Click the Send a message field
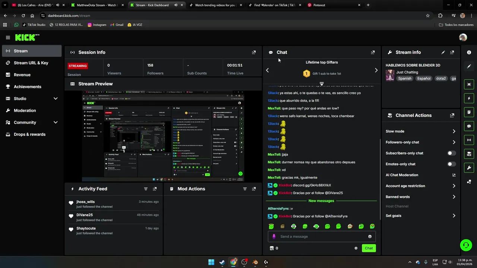Screen dimensions: 477x268 point(322,236)
